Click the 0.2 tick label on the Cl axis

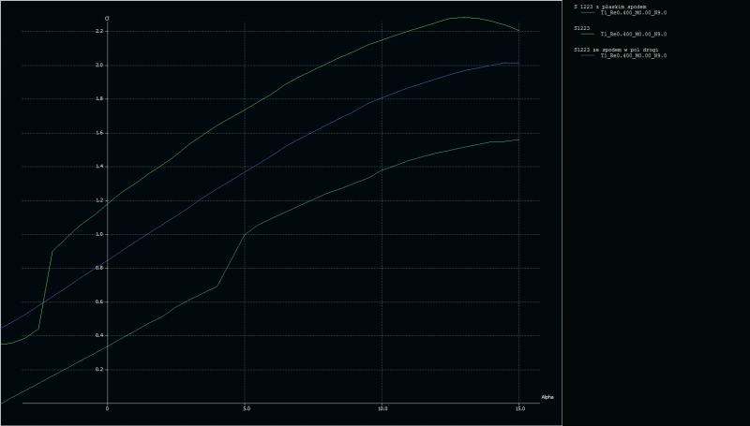point(99,370)
